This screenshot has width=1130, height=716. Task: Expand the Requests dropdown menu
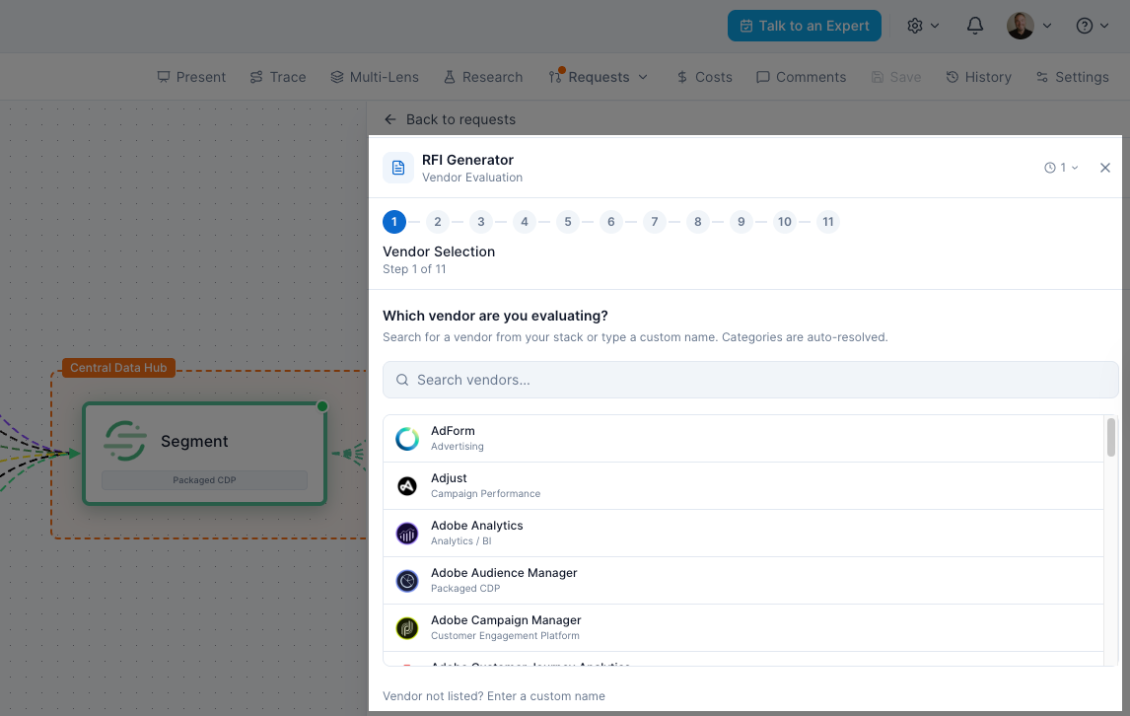click(x=599, y=77)
